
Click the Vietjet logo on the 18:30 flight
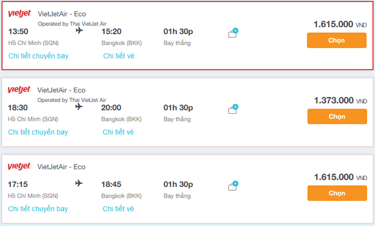click(x=19, y=90)
